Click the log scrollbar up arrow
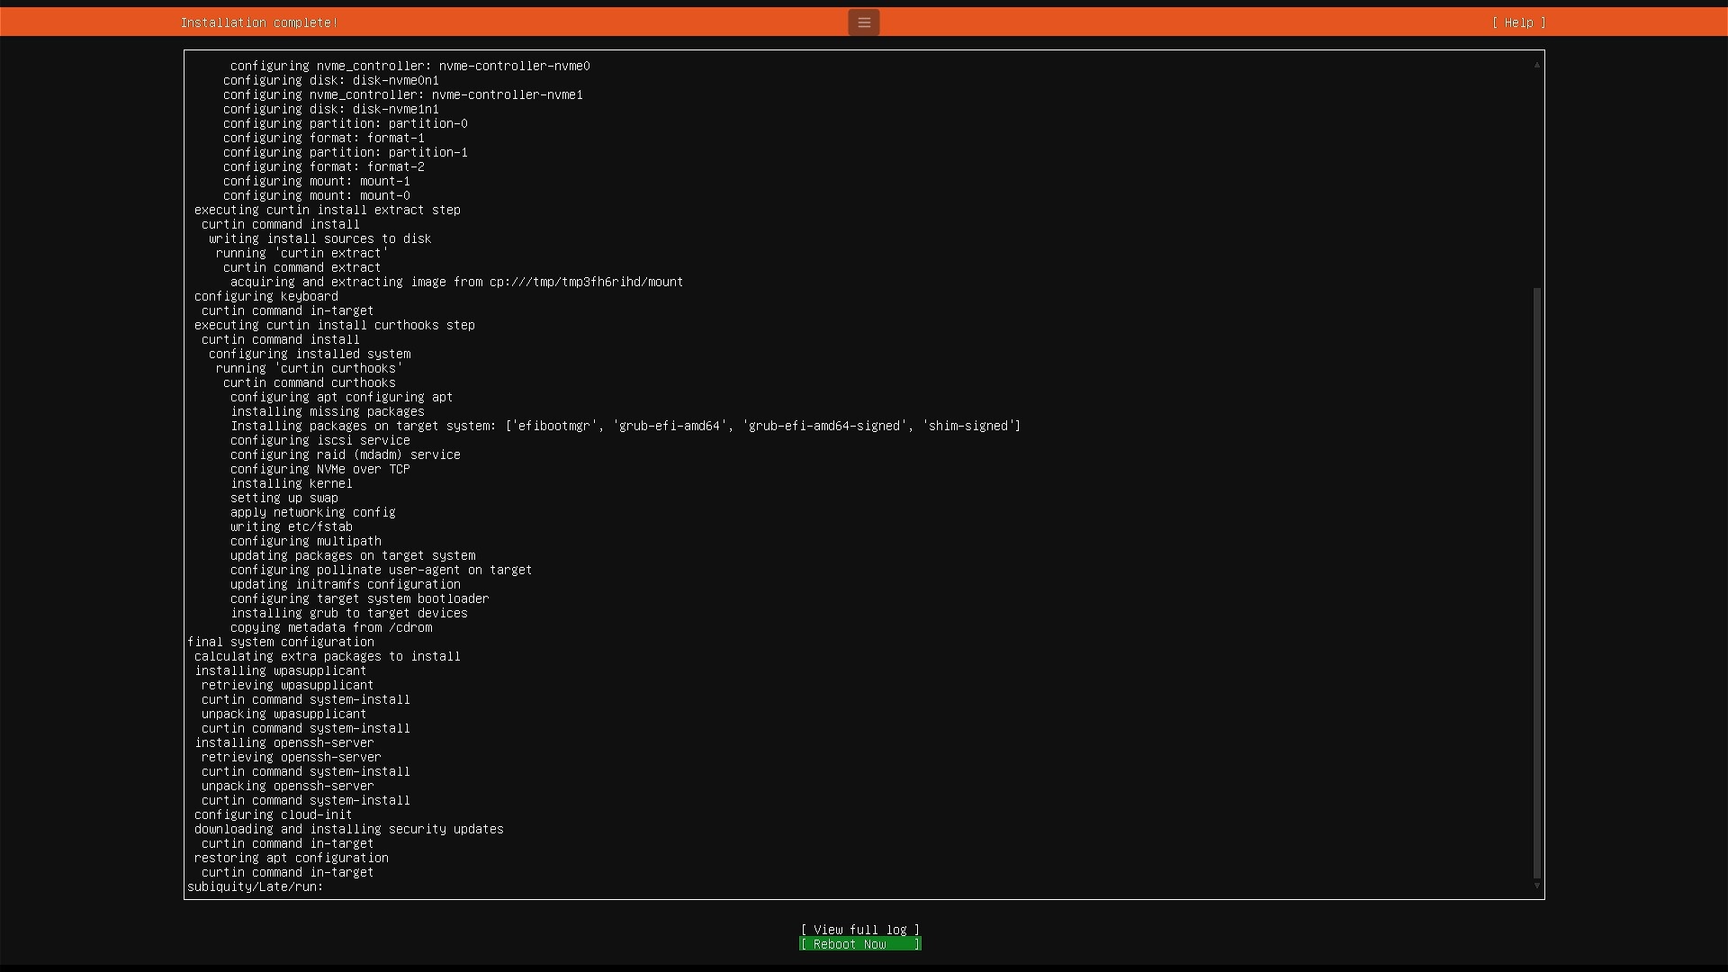 pos(1537,64)
